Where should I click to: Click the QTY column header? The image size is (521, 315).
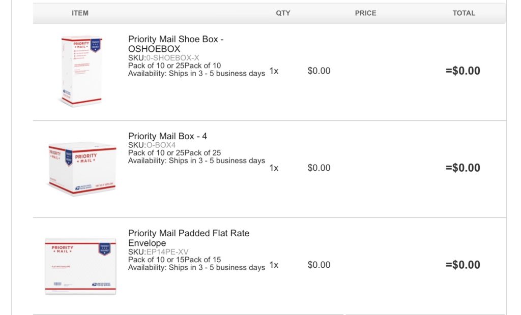coord(283,13)
